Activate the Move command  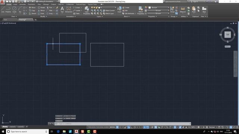[x=32, y=7]
